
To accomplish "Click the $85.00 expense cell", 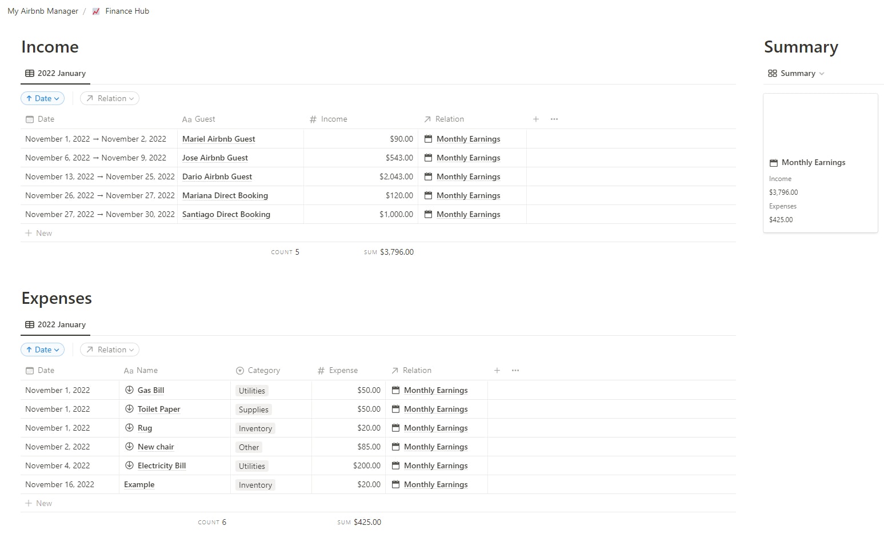I will click(x=349, y=447).
